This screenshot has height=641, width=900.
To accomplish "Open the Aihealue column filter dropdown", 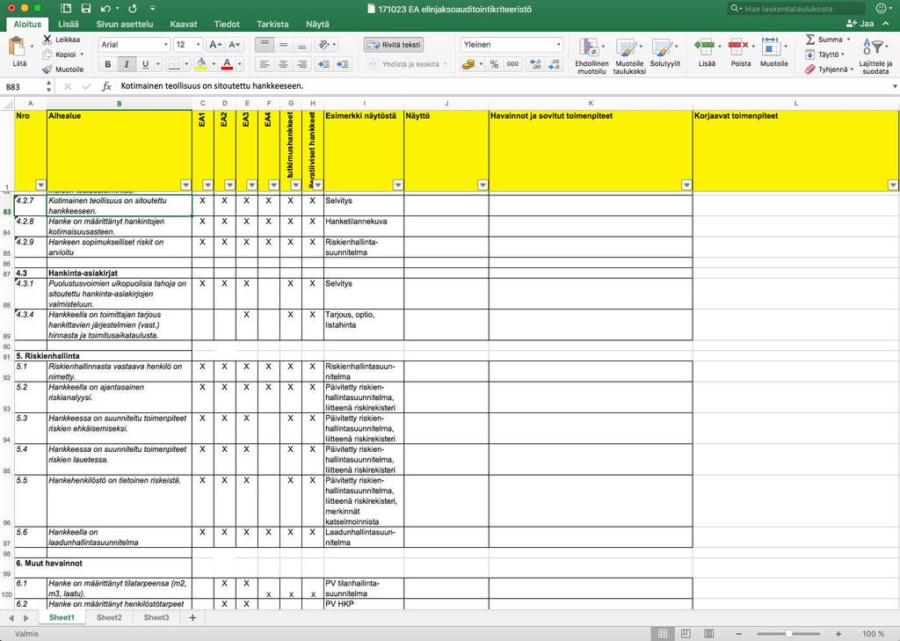I will pos(186,185).
